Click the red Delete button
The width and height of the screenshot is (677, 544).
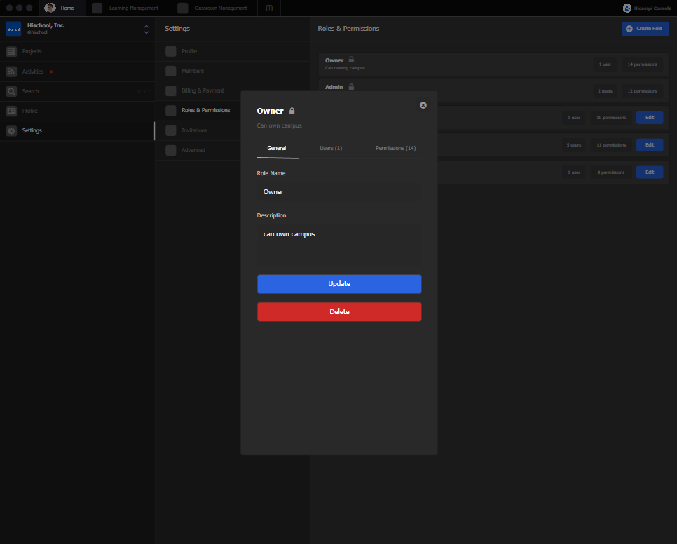(339, 312)
